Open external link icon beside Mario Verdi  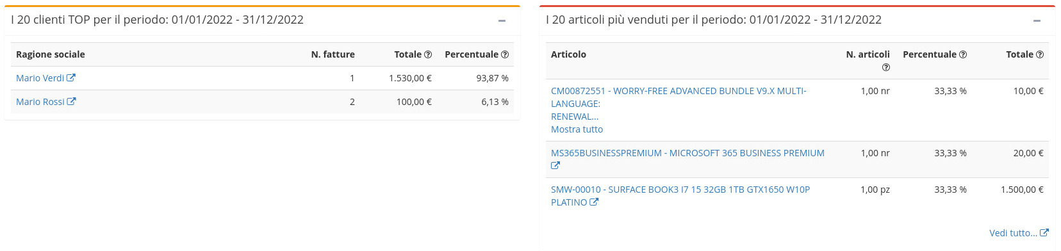point(71,78)
